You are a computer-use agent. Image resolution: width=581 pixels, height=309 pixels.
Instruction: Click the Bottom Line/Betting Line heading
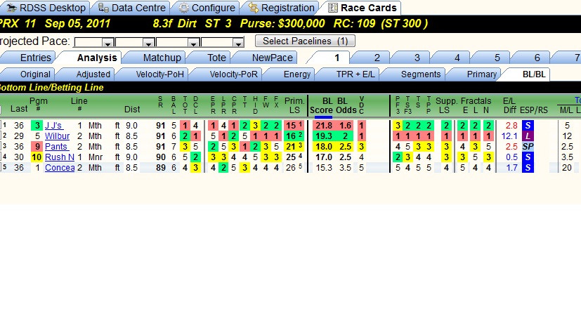[51, 88]
